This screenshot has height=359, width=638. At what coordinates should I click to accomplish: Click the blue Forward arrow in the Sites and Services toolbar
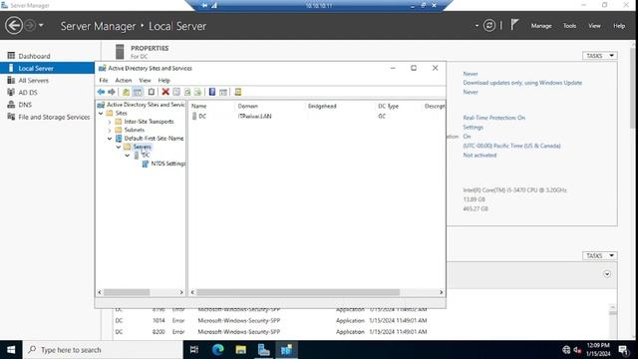pos(112,92)
